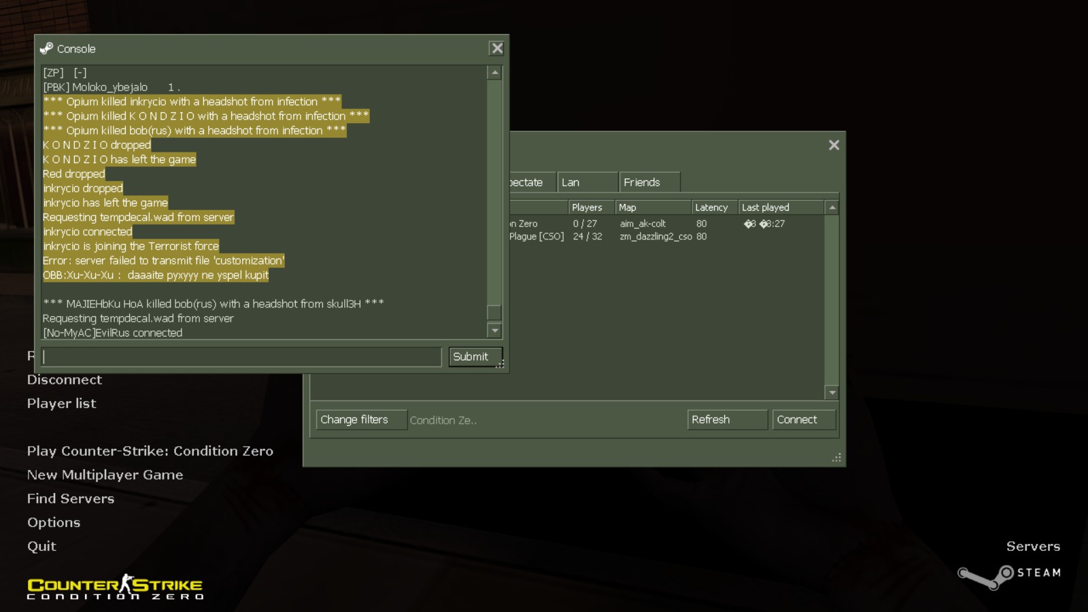This screenshot has width=1088, height=612.
Task: Sort servers by Latency column
Action: 713,207
